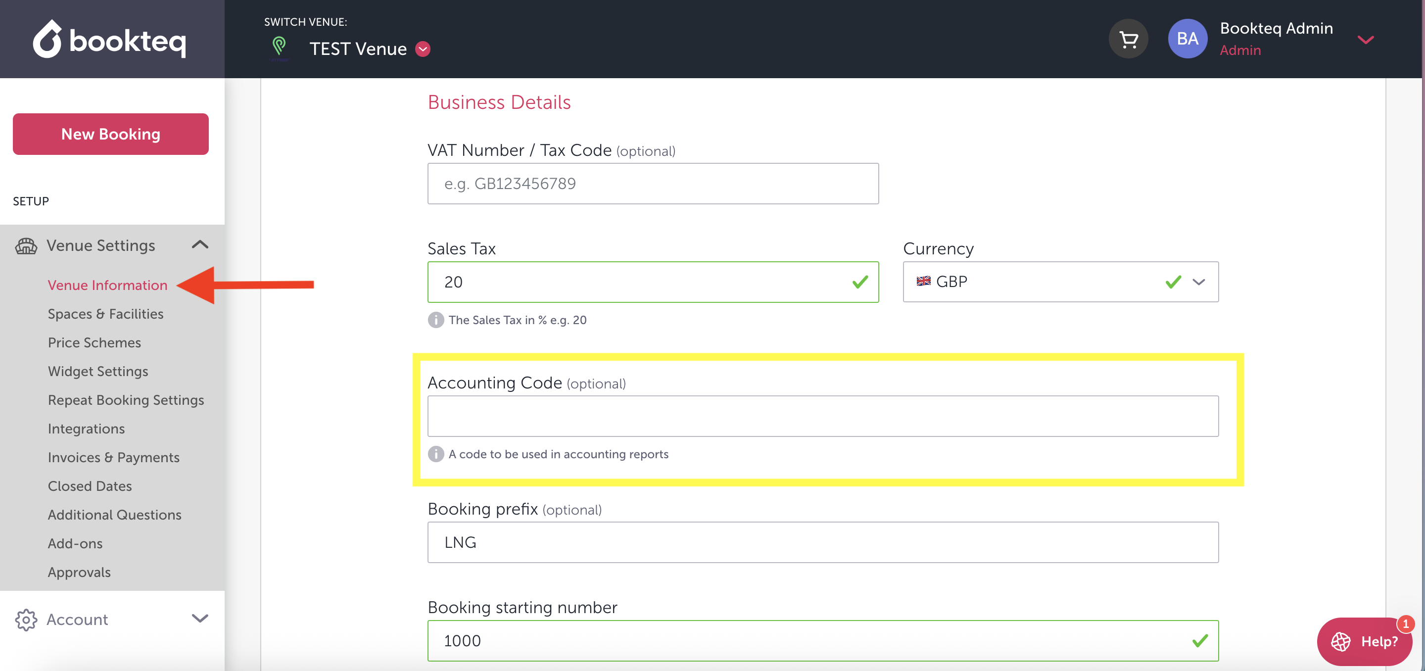The width and height of the screenshot is (1425, 671).
Task: Click the Accounting Code info icon
Action: point(436,454)
